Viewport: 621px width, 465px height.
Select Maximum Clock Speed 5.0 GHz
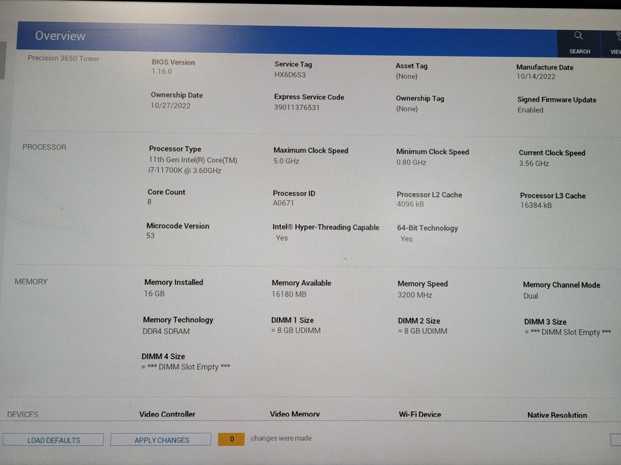(286, 161)
